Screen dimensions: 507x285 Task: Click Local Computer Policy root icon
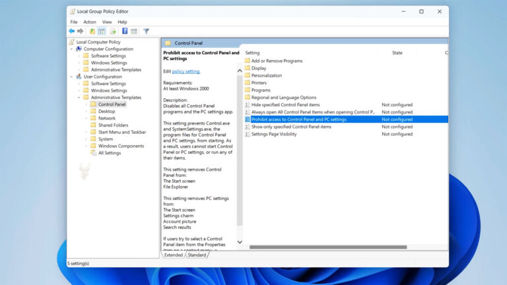[72, 42]
